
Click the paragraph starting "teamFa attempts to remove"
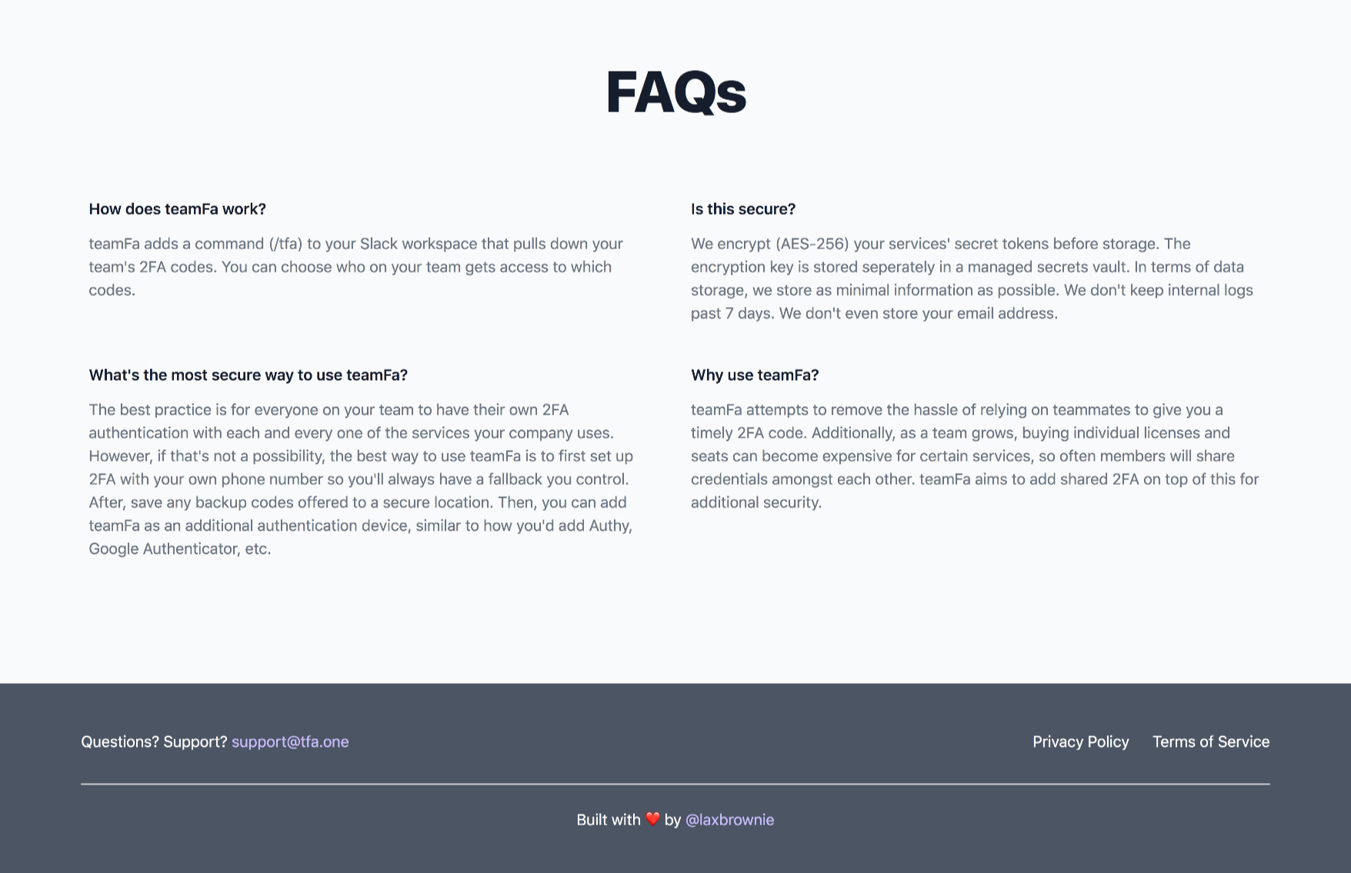tap(974, 456)
